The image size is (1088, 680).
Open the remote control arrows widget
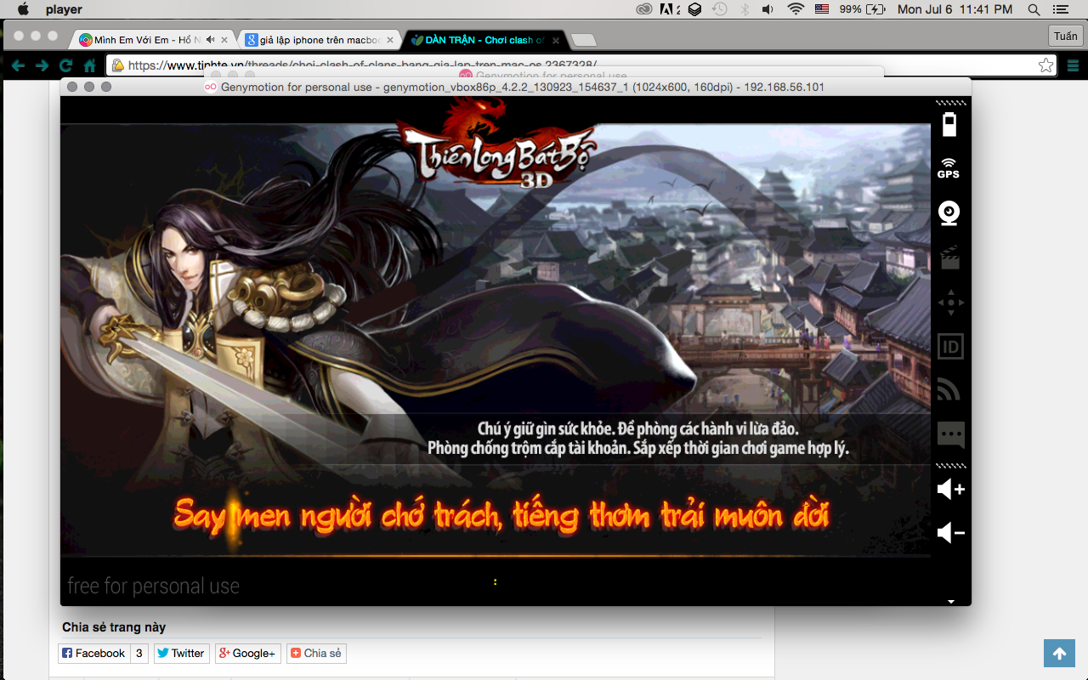pos(949,302)
